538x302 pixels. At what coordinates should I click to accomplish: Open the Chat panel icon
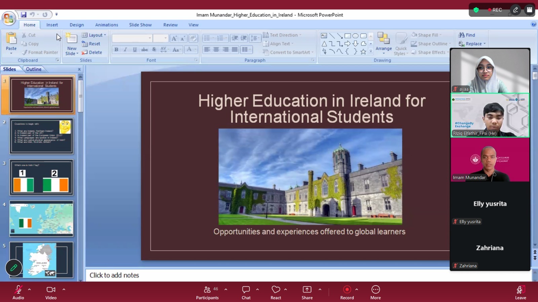[246, 289]
